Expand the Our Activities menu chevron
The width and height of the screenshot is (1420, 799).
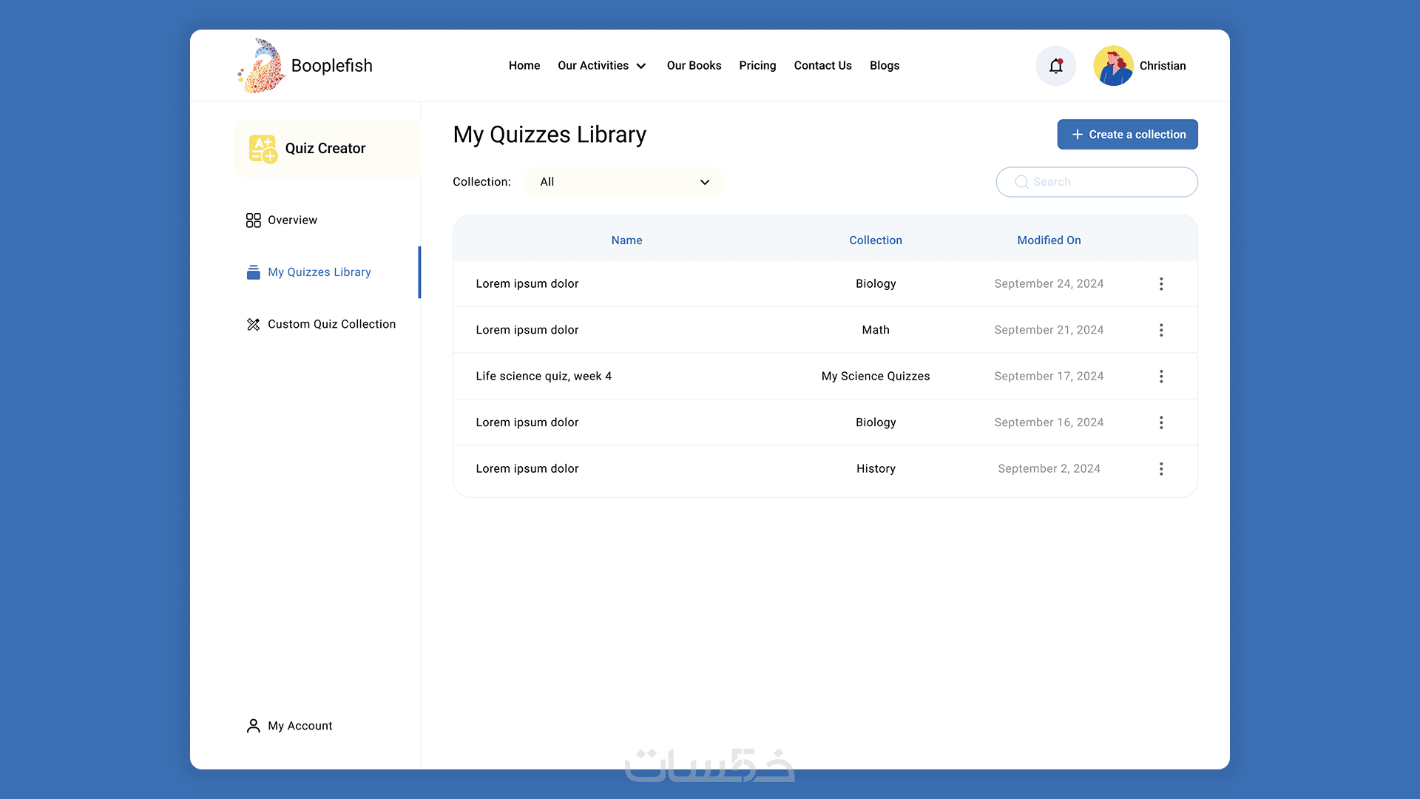pos(641,66)
